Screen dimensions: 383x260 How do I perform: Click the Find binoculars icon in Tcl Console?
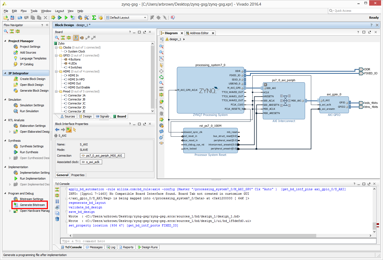(x=57, y=207)
